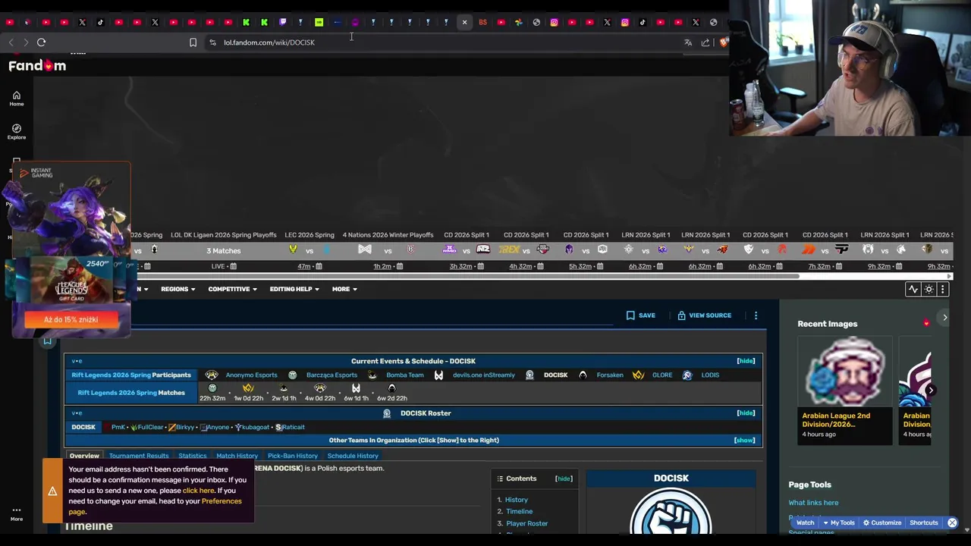Click the Instant Gaming gift card advertisement
The image size is (971, 546).
tap(71, 250)
